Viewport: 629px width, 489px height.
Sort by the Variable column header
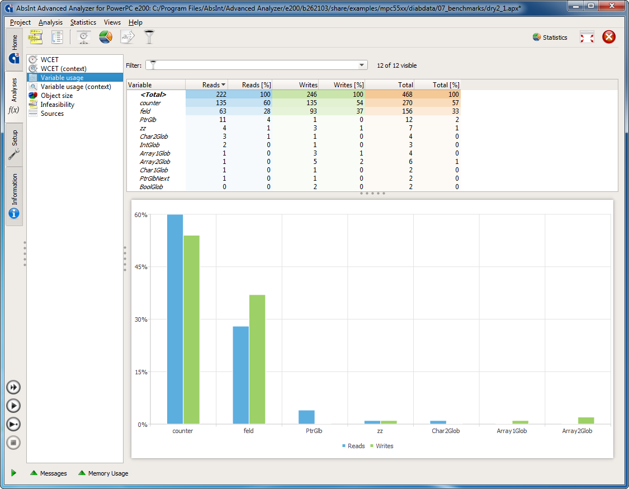click(x=156, y=84)
